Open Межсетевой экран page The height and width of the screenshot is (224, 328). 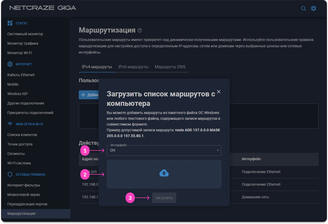pos(24,195)
